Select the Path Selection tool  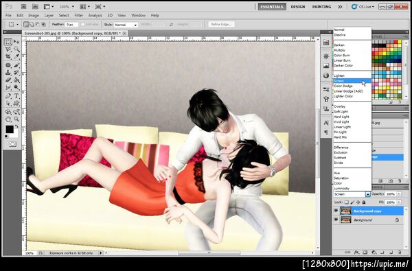pyautogui.click(x=8, y=103)
